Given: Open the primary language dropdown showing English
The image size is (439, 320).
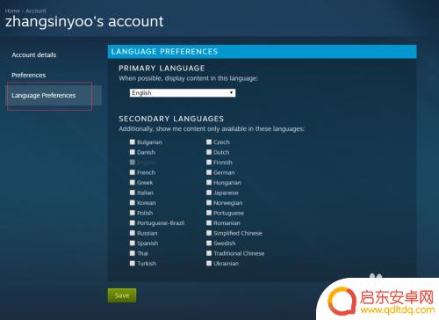Looking at the screenshot, I should (183, 93).
